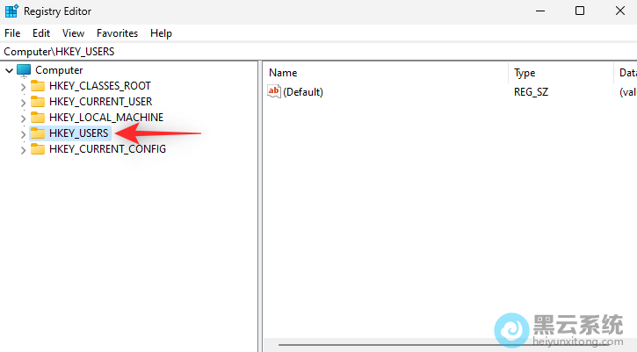Open the View menu
Viewport: 637px width, 352px height.
coord(73,33)
